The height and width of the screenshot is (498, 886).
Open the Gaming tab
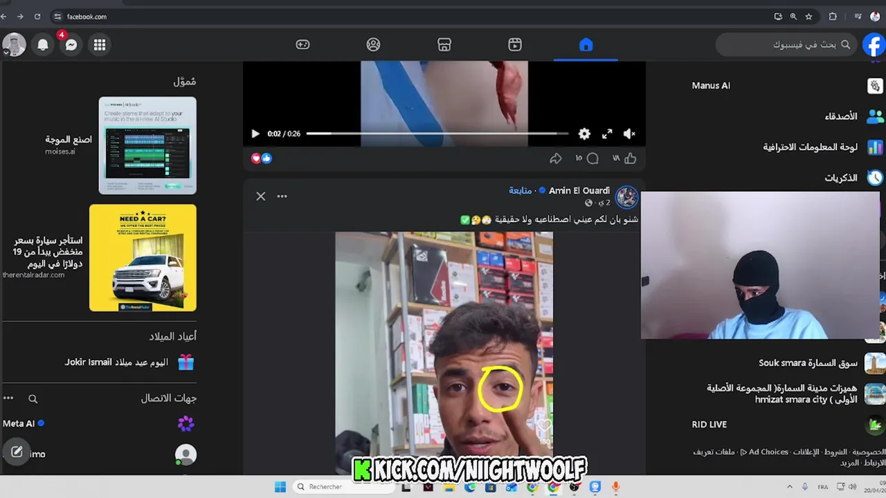(302, 45)
